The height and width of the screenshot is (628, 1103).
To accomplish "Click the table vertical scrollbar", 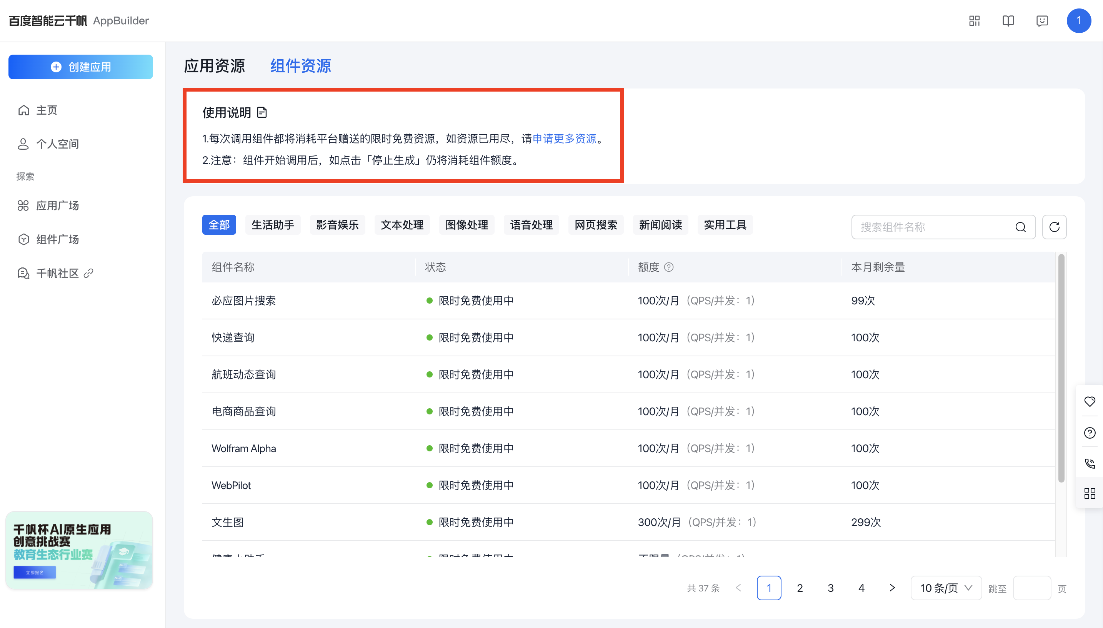I will coord(1061,368).
